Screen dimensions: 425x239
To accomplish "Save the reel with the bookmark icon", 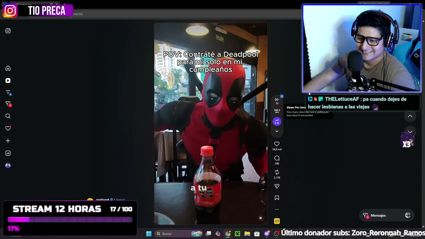I will (277, 198).
